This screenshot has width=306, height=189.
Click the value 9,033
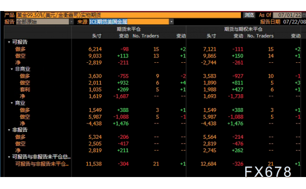coord(95,56)
